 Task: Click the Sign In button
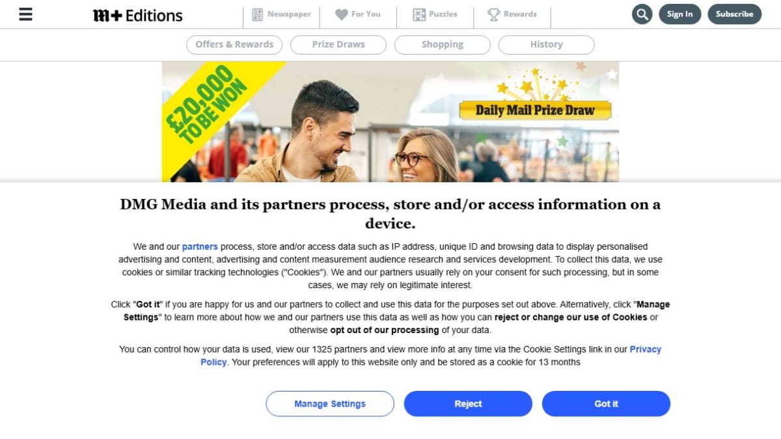click(x=679, y=14)
